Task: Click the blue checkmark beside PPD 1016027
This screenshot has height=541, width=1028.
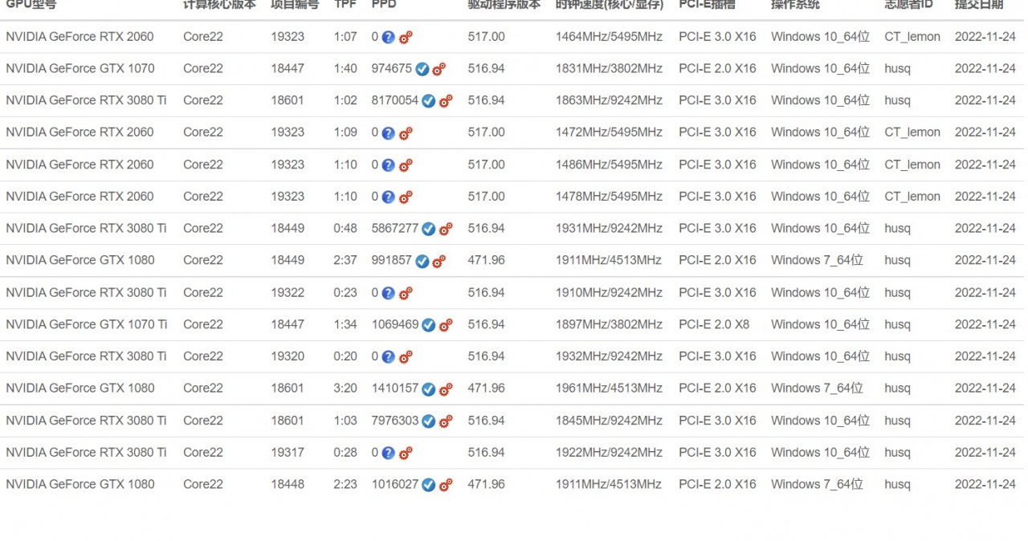Action: click(x=429, y=485)
